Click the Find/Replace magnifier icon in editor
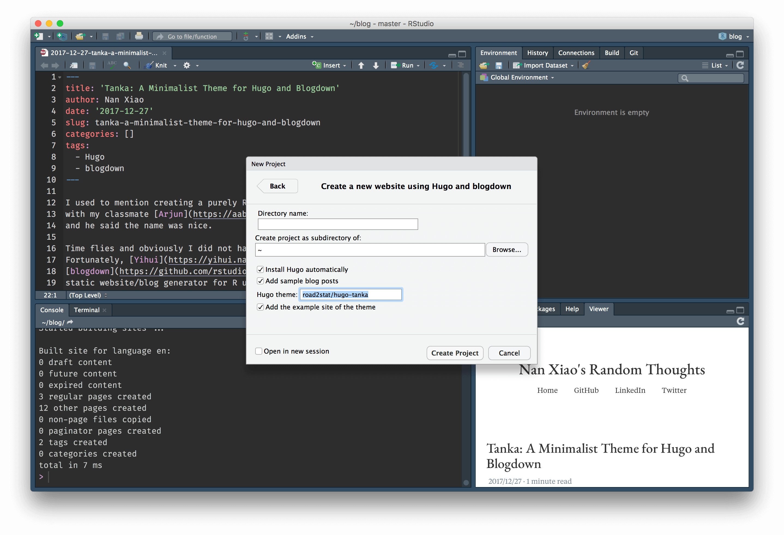The image size is (784, 535). pyautogui.click(x=127, y=65)
